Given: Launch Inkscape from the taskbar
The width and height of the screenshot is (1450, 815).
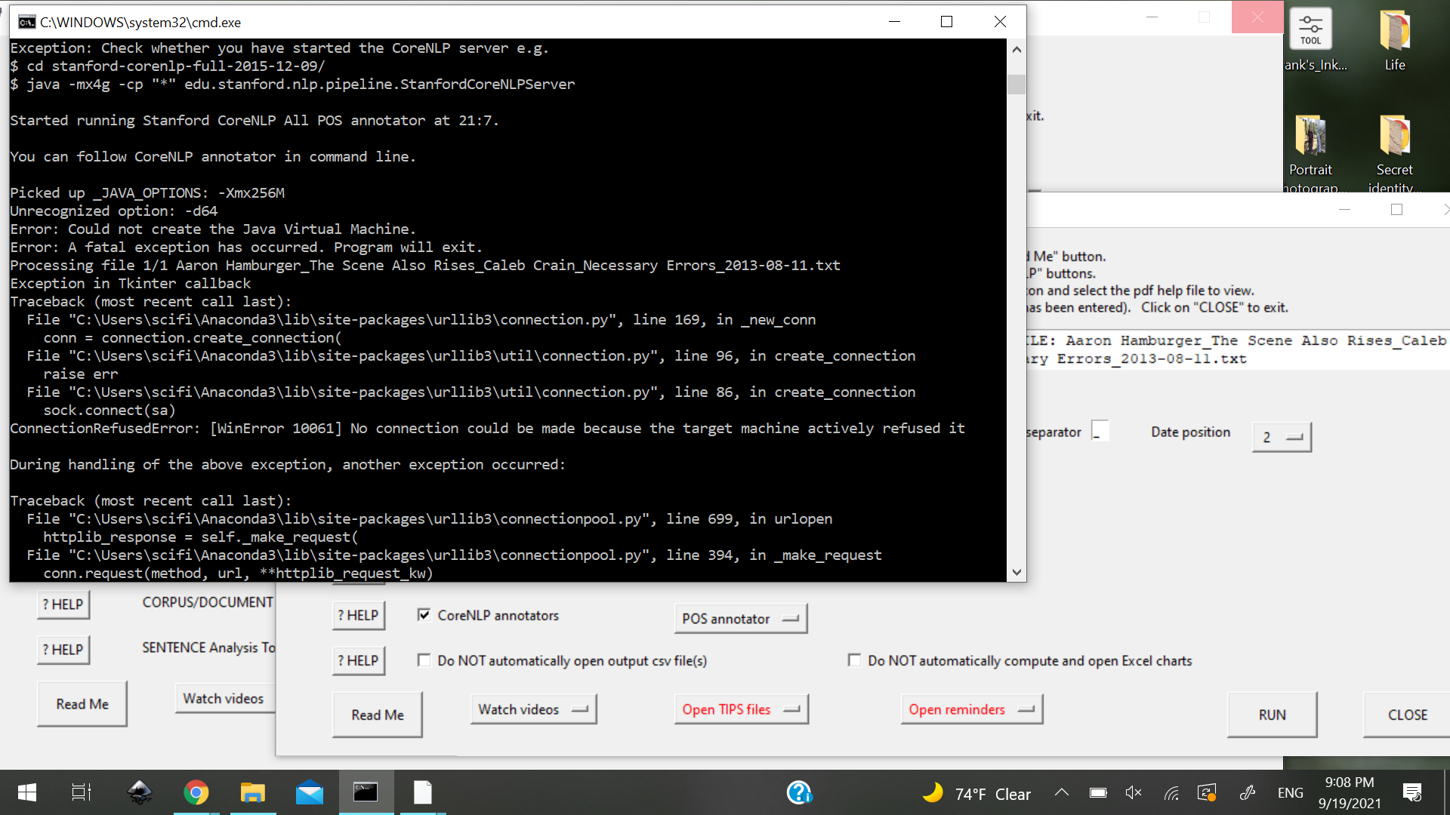Looking at the screenshot, I should pyautogui.click(x=139, y=792).
